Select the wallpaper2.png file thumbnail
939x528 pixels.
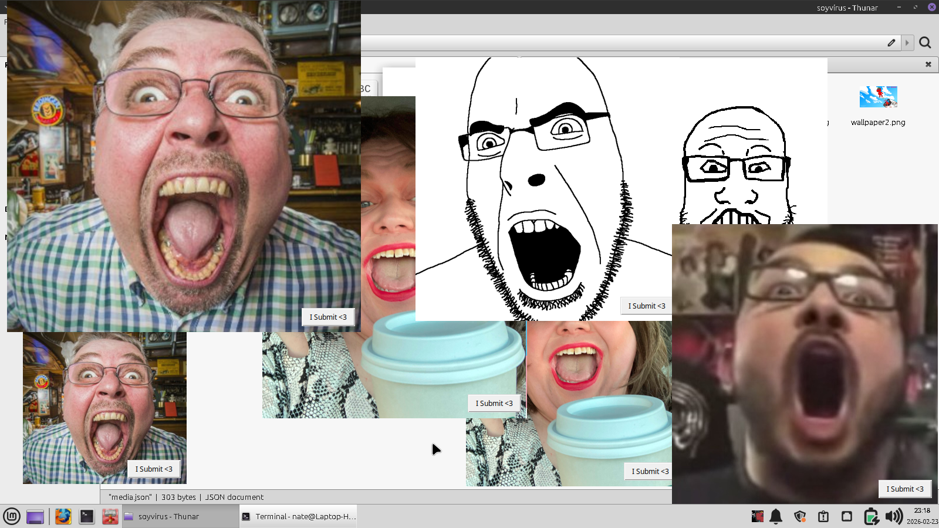click(878, 97)
